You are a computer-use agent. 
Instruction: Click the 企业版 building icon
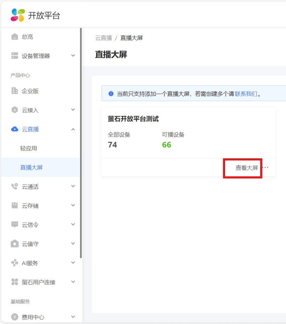(15, 91)
